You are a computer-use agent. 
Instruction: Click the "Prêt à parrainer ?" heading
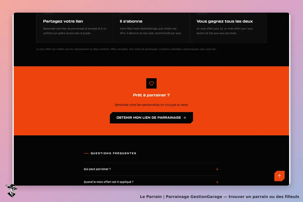click(x=151, y=95)
